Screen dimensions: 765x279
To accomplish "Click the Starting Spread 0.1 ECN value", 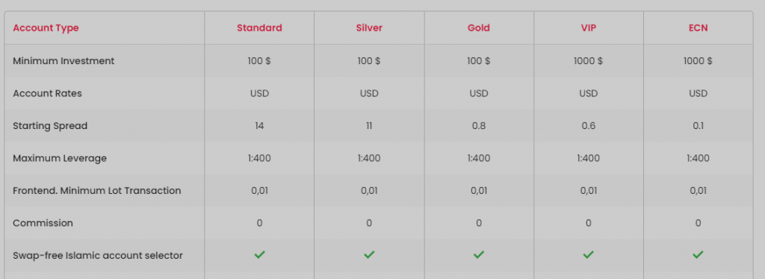I will pyautogui.click(x=699, y=125).
